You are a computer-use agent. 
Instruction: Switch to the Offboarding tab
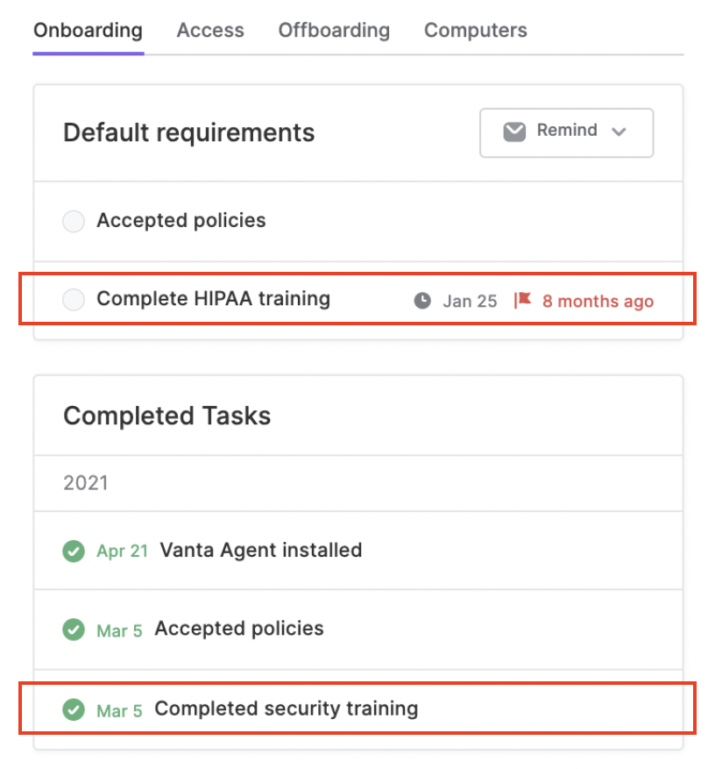334,31
